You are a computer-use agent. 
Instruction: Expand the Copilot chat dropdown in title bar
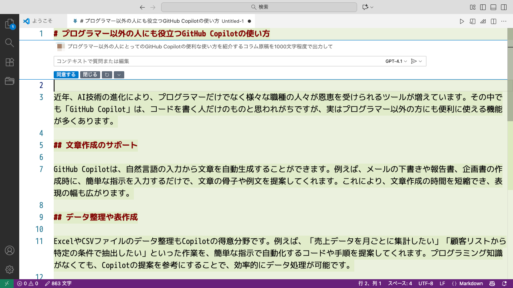372,7
